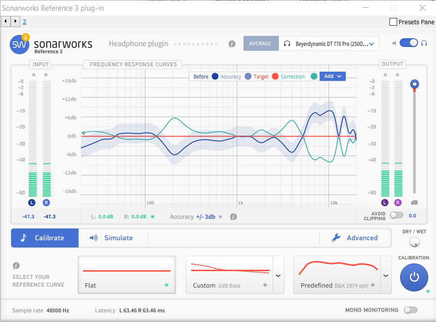
Task: Switch the speaker/headphone output toggle
Action: click(x=409, y=43)
